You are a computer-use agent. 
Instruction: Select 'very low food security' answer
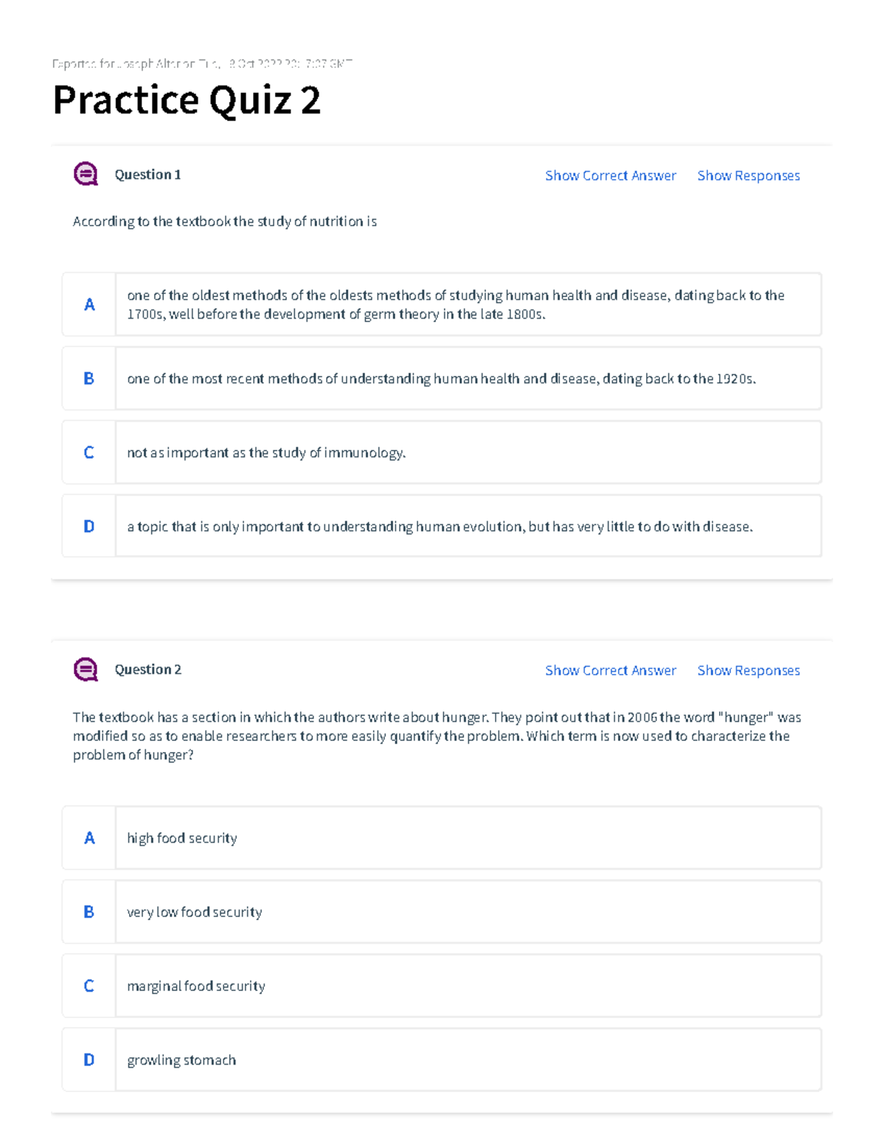pyautogui.click(x=442, y=911)
